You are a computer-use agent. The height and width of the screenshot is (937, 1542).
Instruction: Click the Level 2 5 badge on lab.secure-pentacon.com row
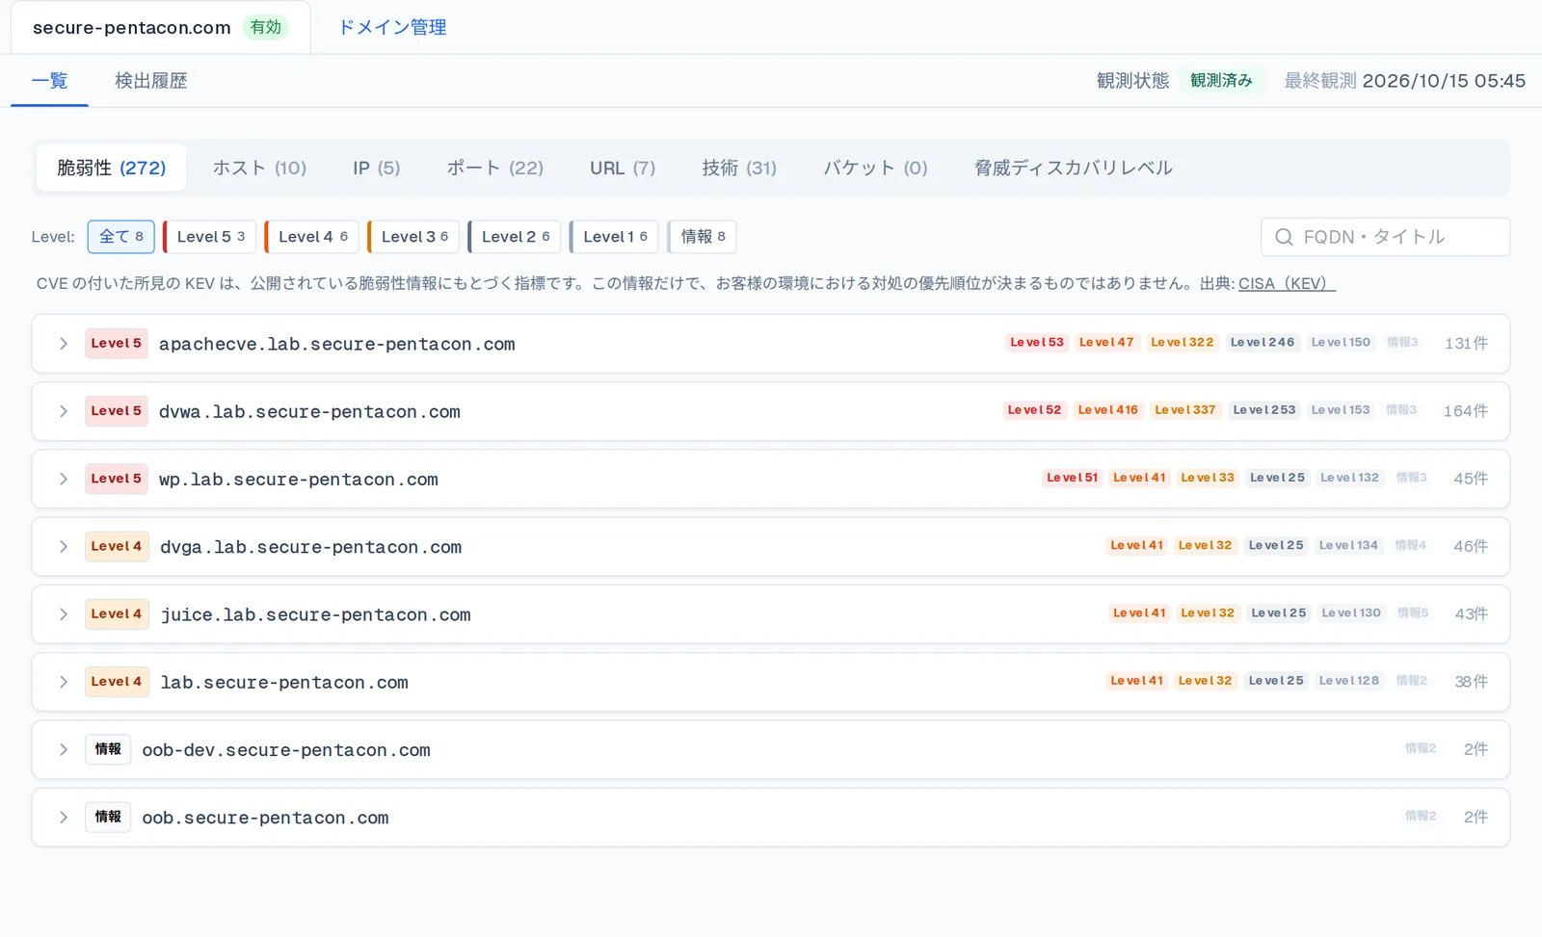tap(1276, 680)
